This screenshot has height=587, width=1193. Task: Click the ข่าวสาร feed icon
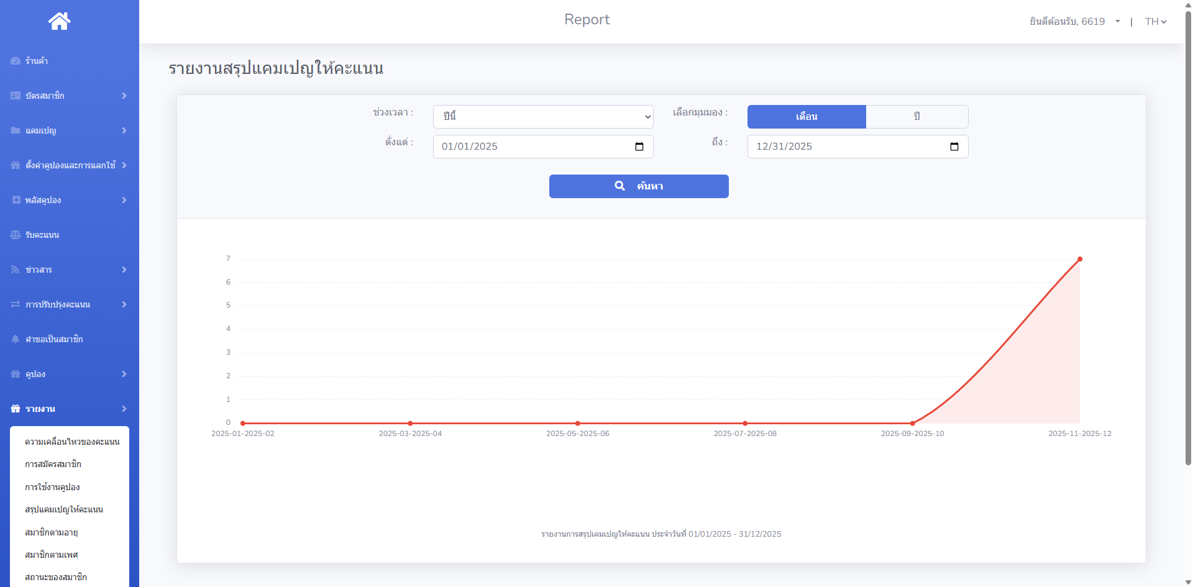pos(16,270)
